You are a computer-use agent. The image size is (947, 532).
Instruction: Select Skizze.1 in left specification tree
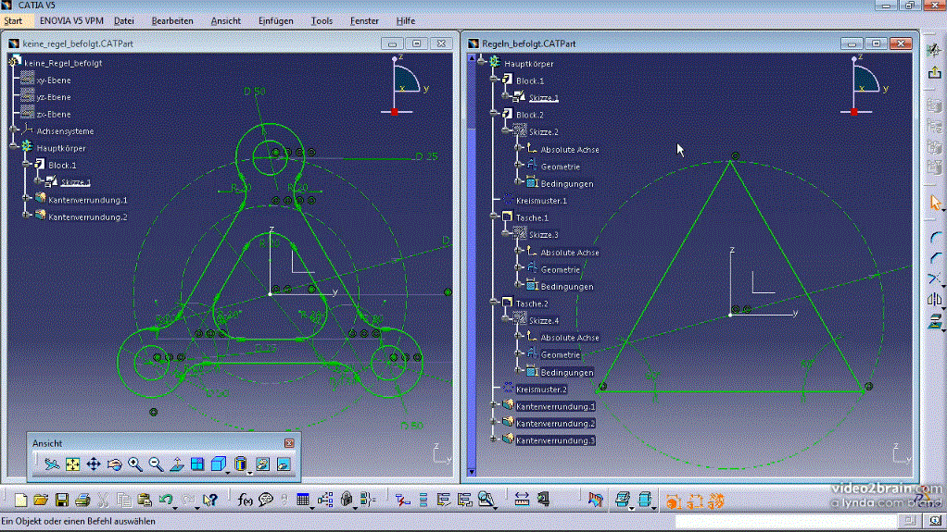pos(75,182)
